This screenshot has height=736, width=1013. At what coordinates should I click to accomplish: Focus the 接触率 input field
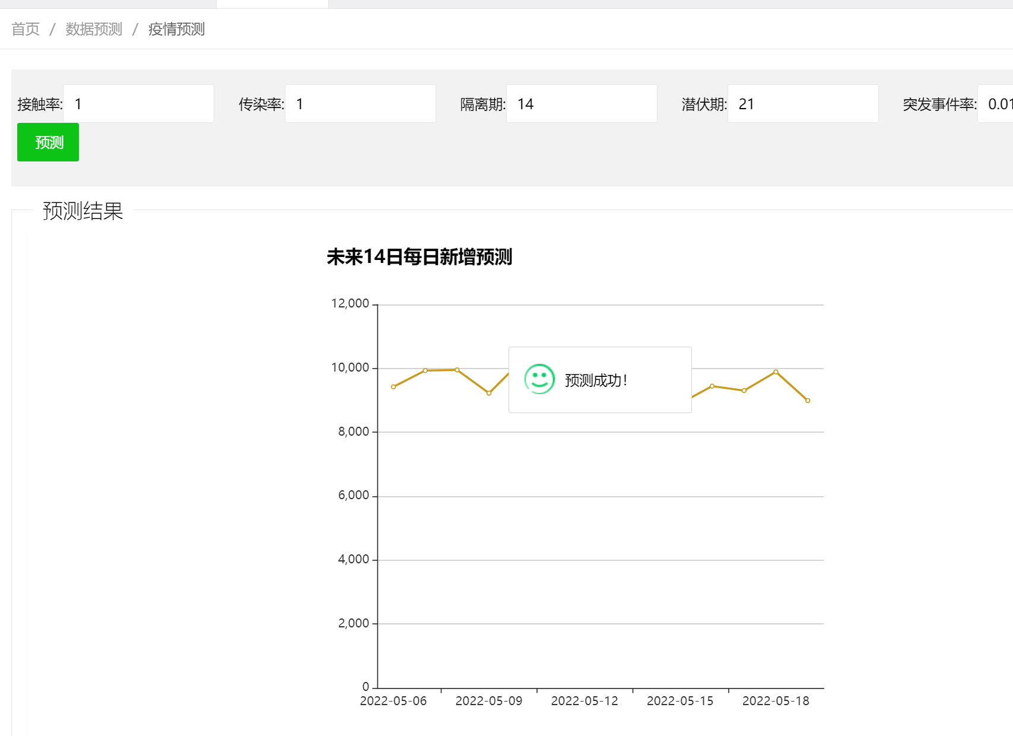coord(139,104)
